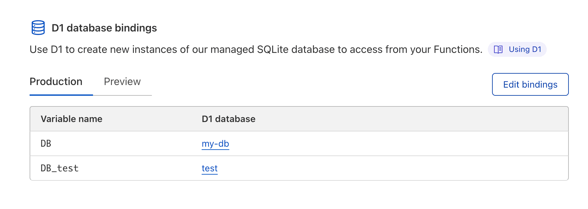588x209 pixels.
Task: Click the gray underline beneath Preview
Action: click(x=122, y=95)
